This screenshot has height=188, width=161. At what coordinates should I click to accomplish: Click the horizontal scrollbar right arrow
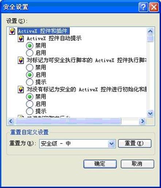click(142, 121)
